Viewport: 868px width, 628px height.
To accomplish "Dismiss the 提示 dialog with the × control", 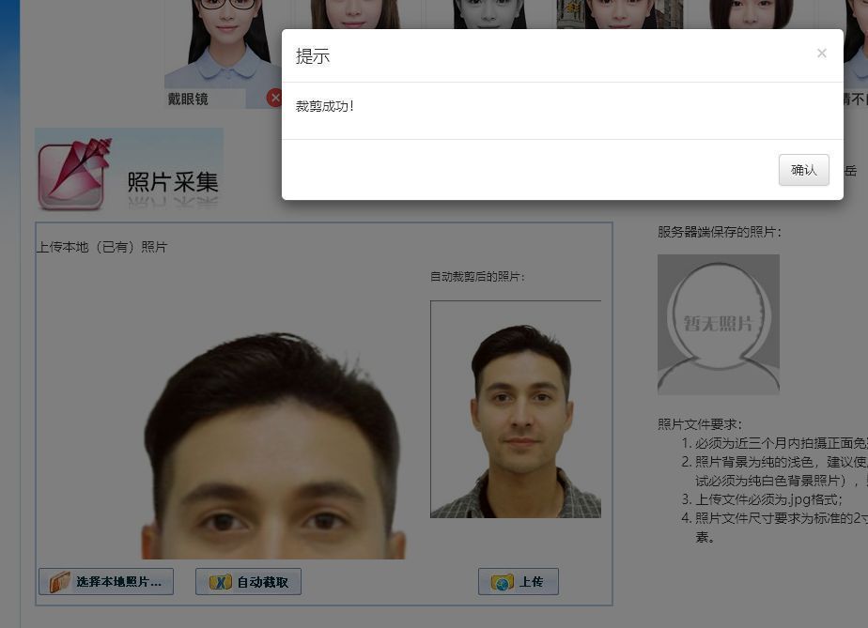I will click(822, 54).
